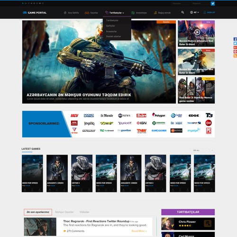Open the Bağış etmək menu item
237x237 pixels.
coord(162,13)
